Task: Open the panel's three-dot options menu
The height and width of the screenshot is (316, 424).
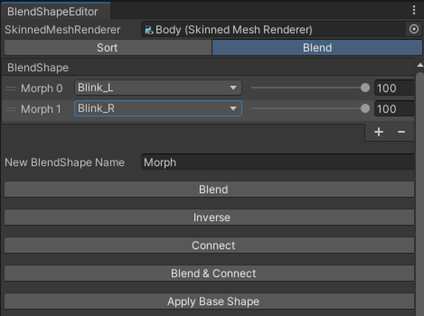Action: 414,10
